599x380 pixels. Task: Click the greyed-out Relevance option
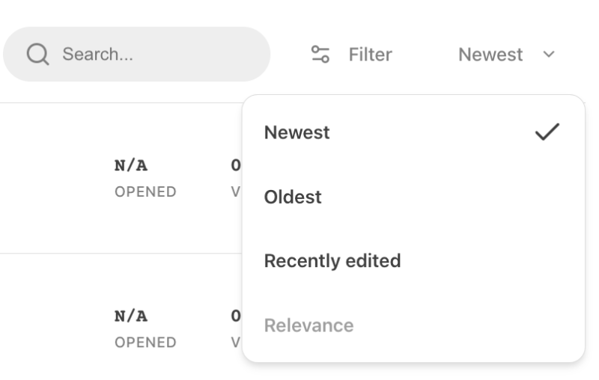[x=308, y=325]
